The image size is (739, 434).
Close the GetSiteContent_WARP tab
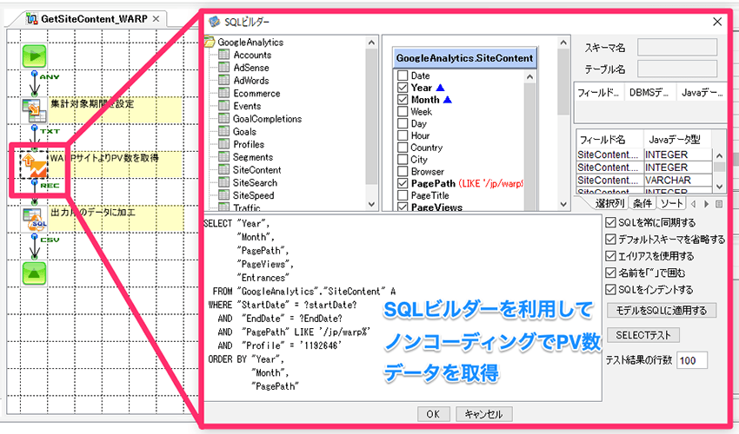[x=156, y=19]
